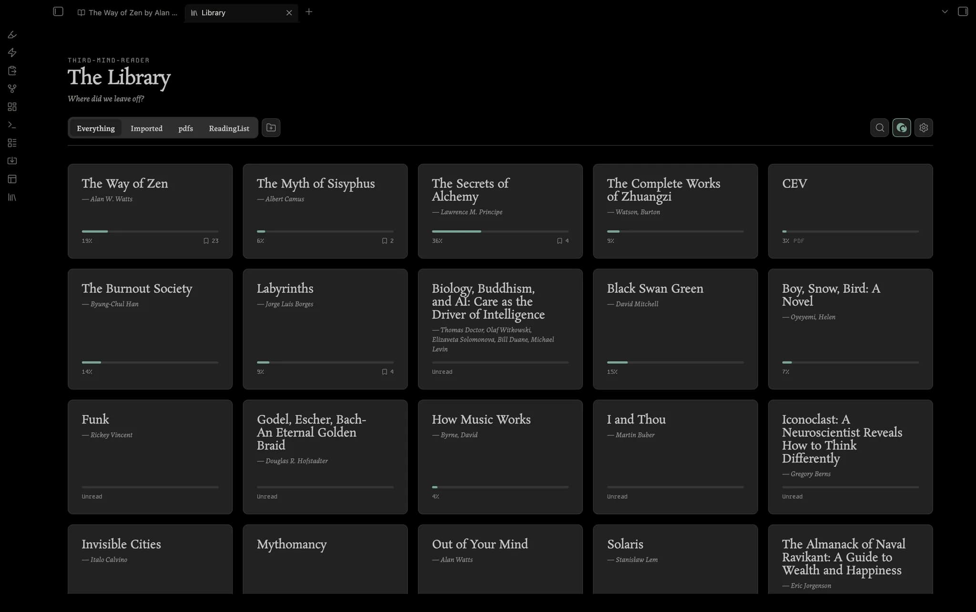
Task: Open Biology, Buddhism, and AI card
Action: (500, 329)
